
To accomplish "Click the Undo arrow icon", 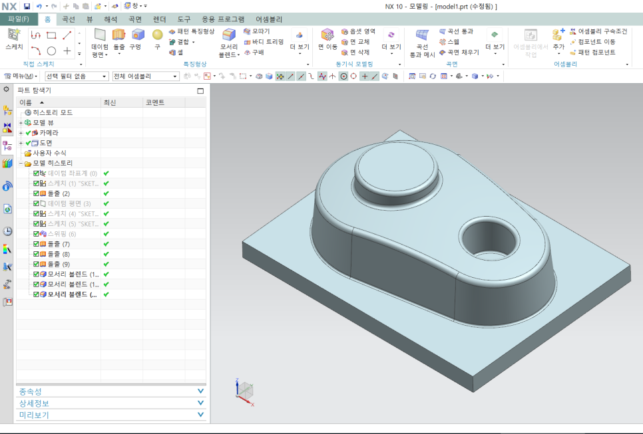I will [x=39, y=6].
